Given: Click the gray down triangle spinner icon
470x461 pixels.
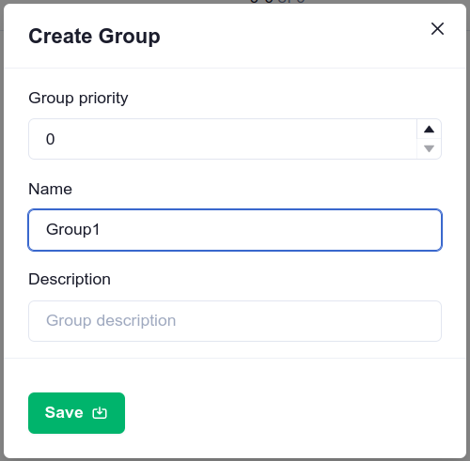Looking at the screenshot, I should tap(429, 148).
